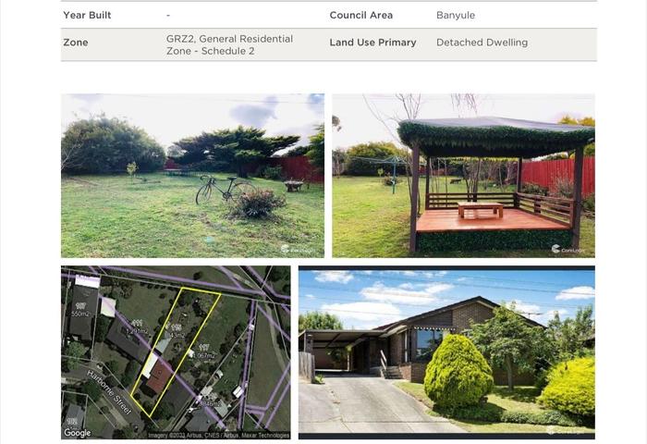Select the 550m2 lot label on the map

(80, 314)
